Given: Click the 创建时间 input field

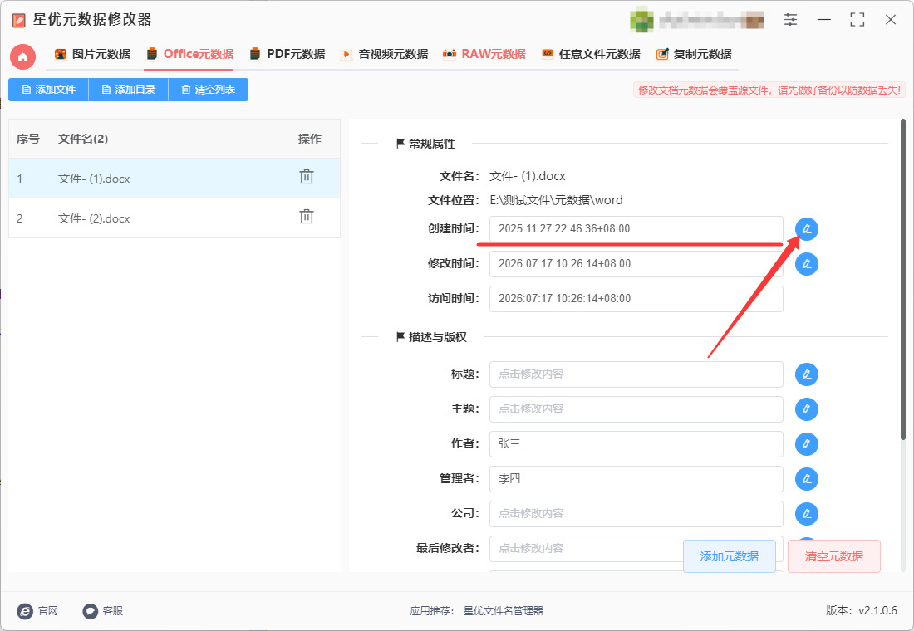Looking at the screenshot, I should 636,229.
